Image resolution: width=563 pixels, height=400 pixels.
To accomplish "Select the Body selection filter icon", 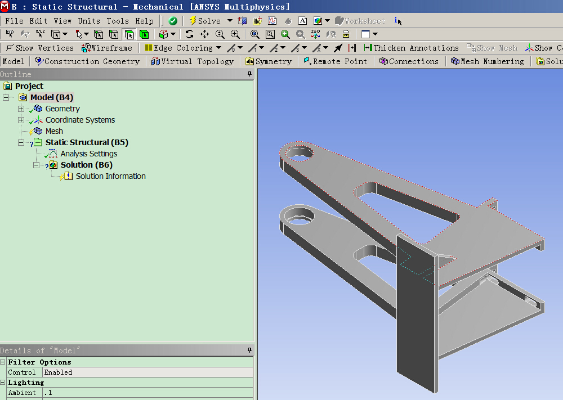I will [144, 34].
